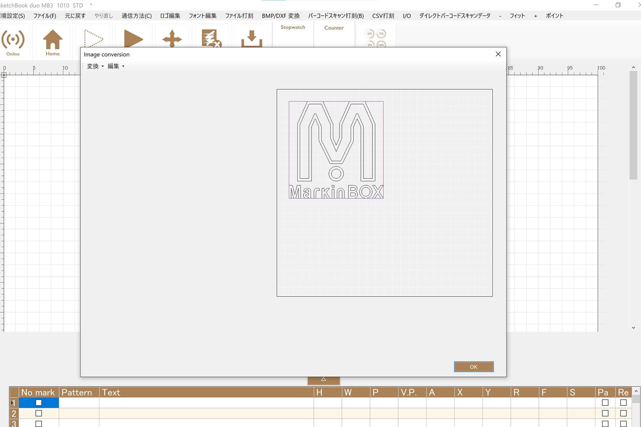The image size is (641, 427).
Task: Click the V.P. column header
Action: point(412,392)
